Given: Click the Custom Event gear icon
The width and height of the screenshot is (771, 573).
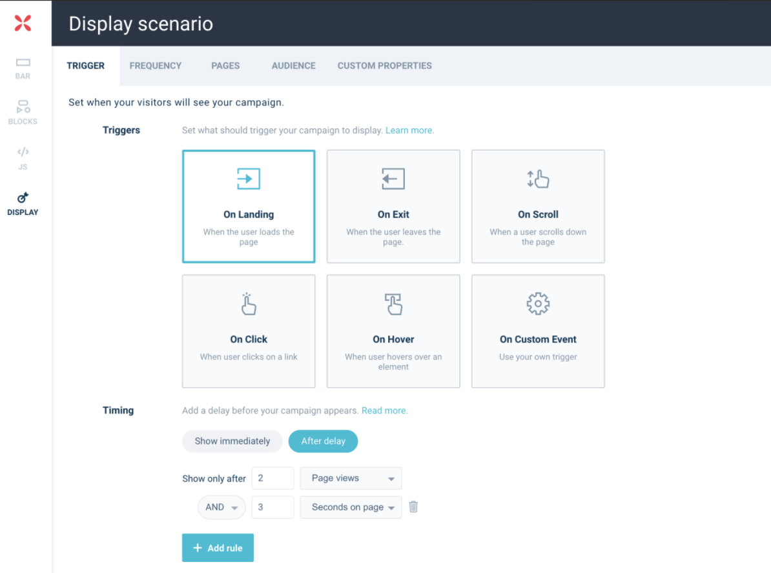Looking at the screenshot, I should (x=538, y=304).
